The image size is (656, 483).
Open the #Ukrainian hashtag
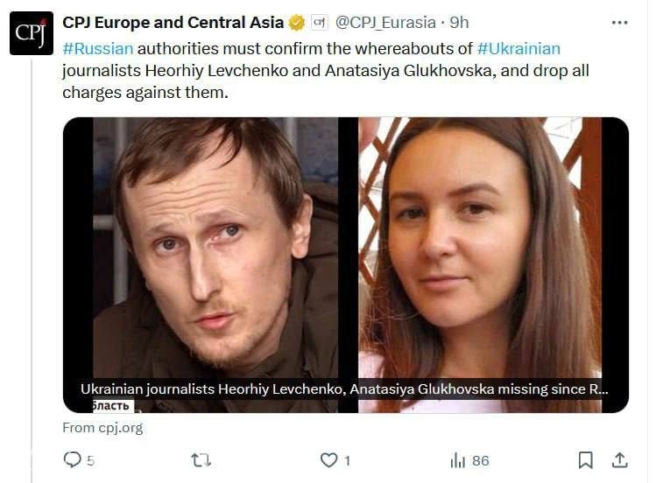(x=518, y=49)
